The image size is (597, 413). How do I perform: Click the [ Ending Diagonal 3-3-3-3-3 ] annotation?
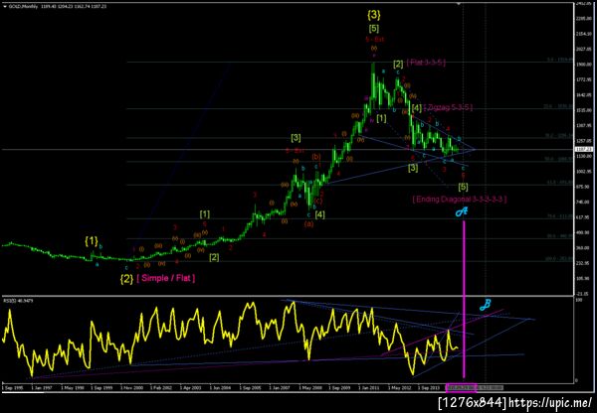(x=460, y=200)
